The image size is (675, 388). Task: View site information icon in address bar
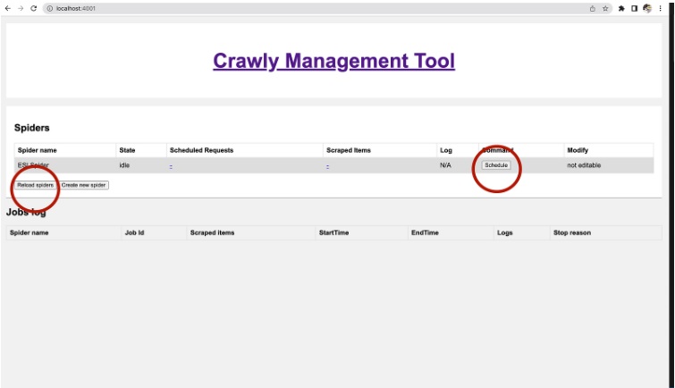(x=49, y=8)
